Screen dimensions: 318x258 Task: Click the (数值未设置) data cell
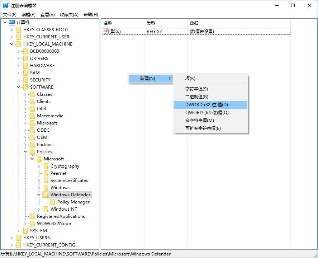pyautogui.click(x=202, y=32)
